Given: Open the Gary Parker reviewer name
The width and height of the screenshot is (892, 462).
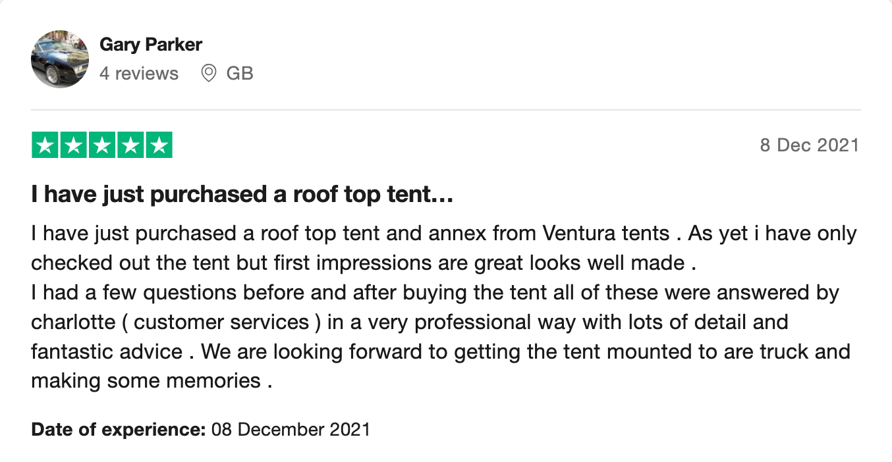Looking at the screenshot, I should (x=151, y=45).
